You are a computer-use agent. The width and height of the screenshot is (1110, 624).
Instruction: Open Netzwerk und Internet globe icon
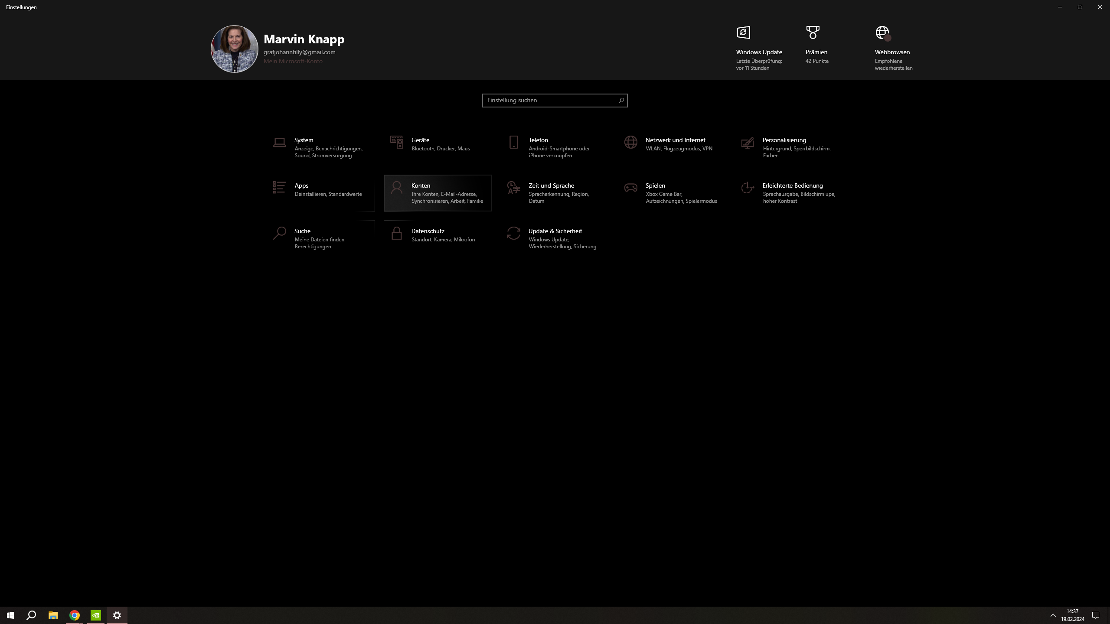630,142
